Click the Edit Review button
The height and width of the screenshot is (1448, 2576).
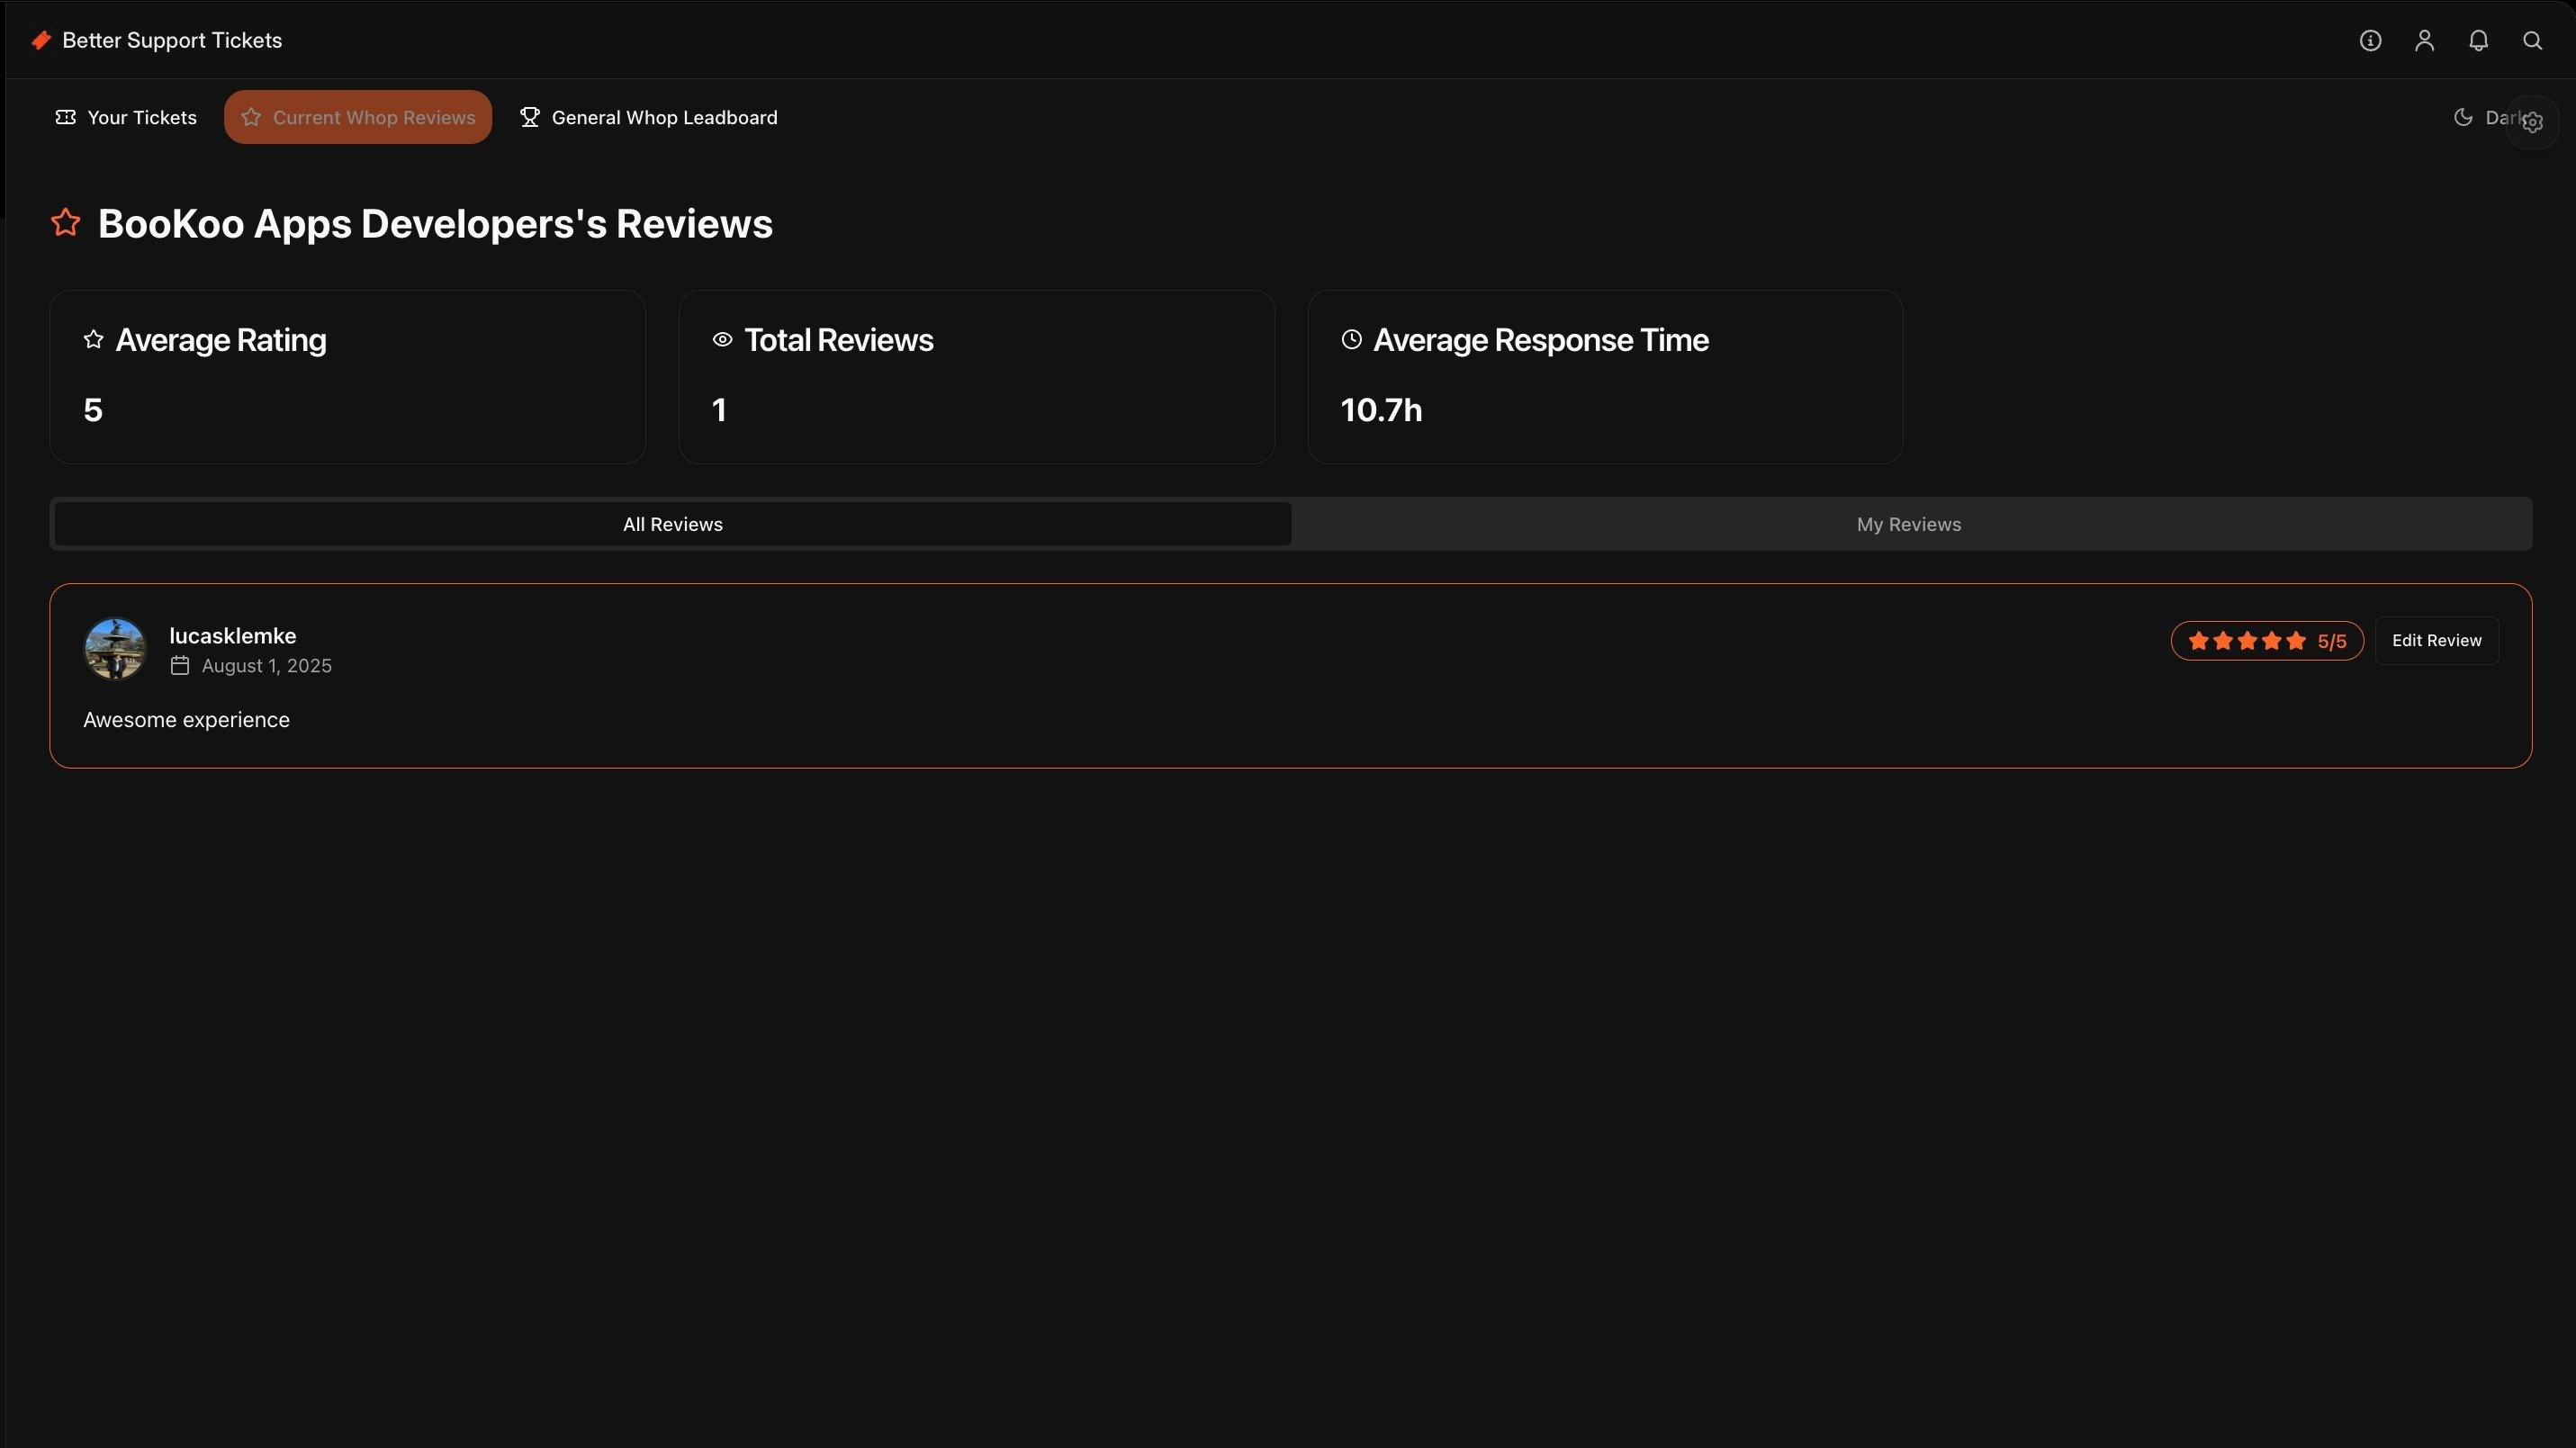pyautogui.click(x=2437, y=640)
